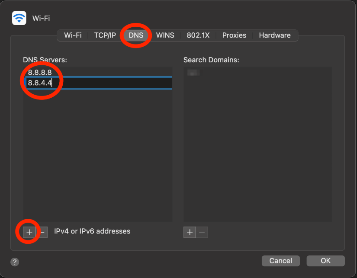Select the DNS tab
The image size is (357, 278).
coord(136,35)
